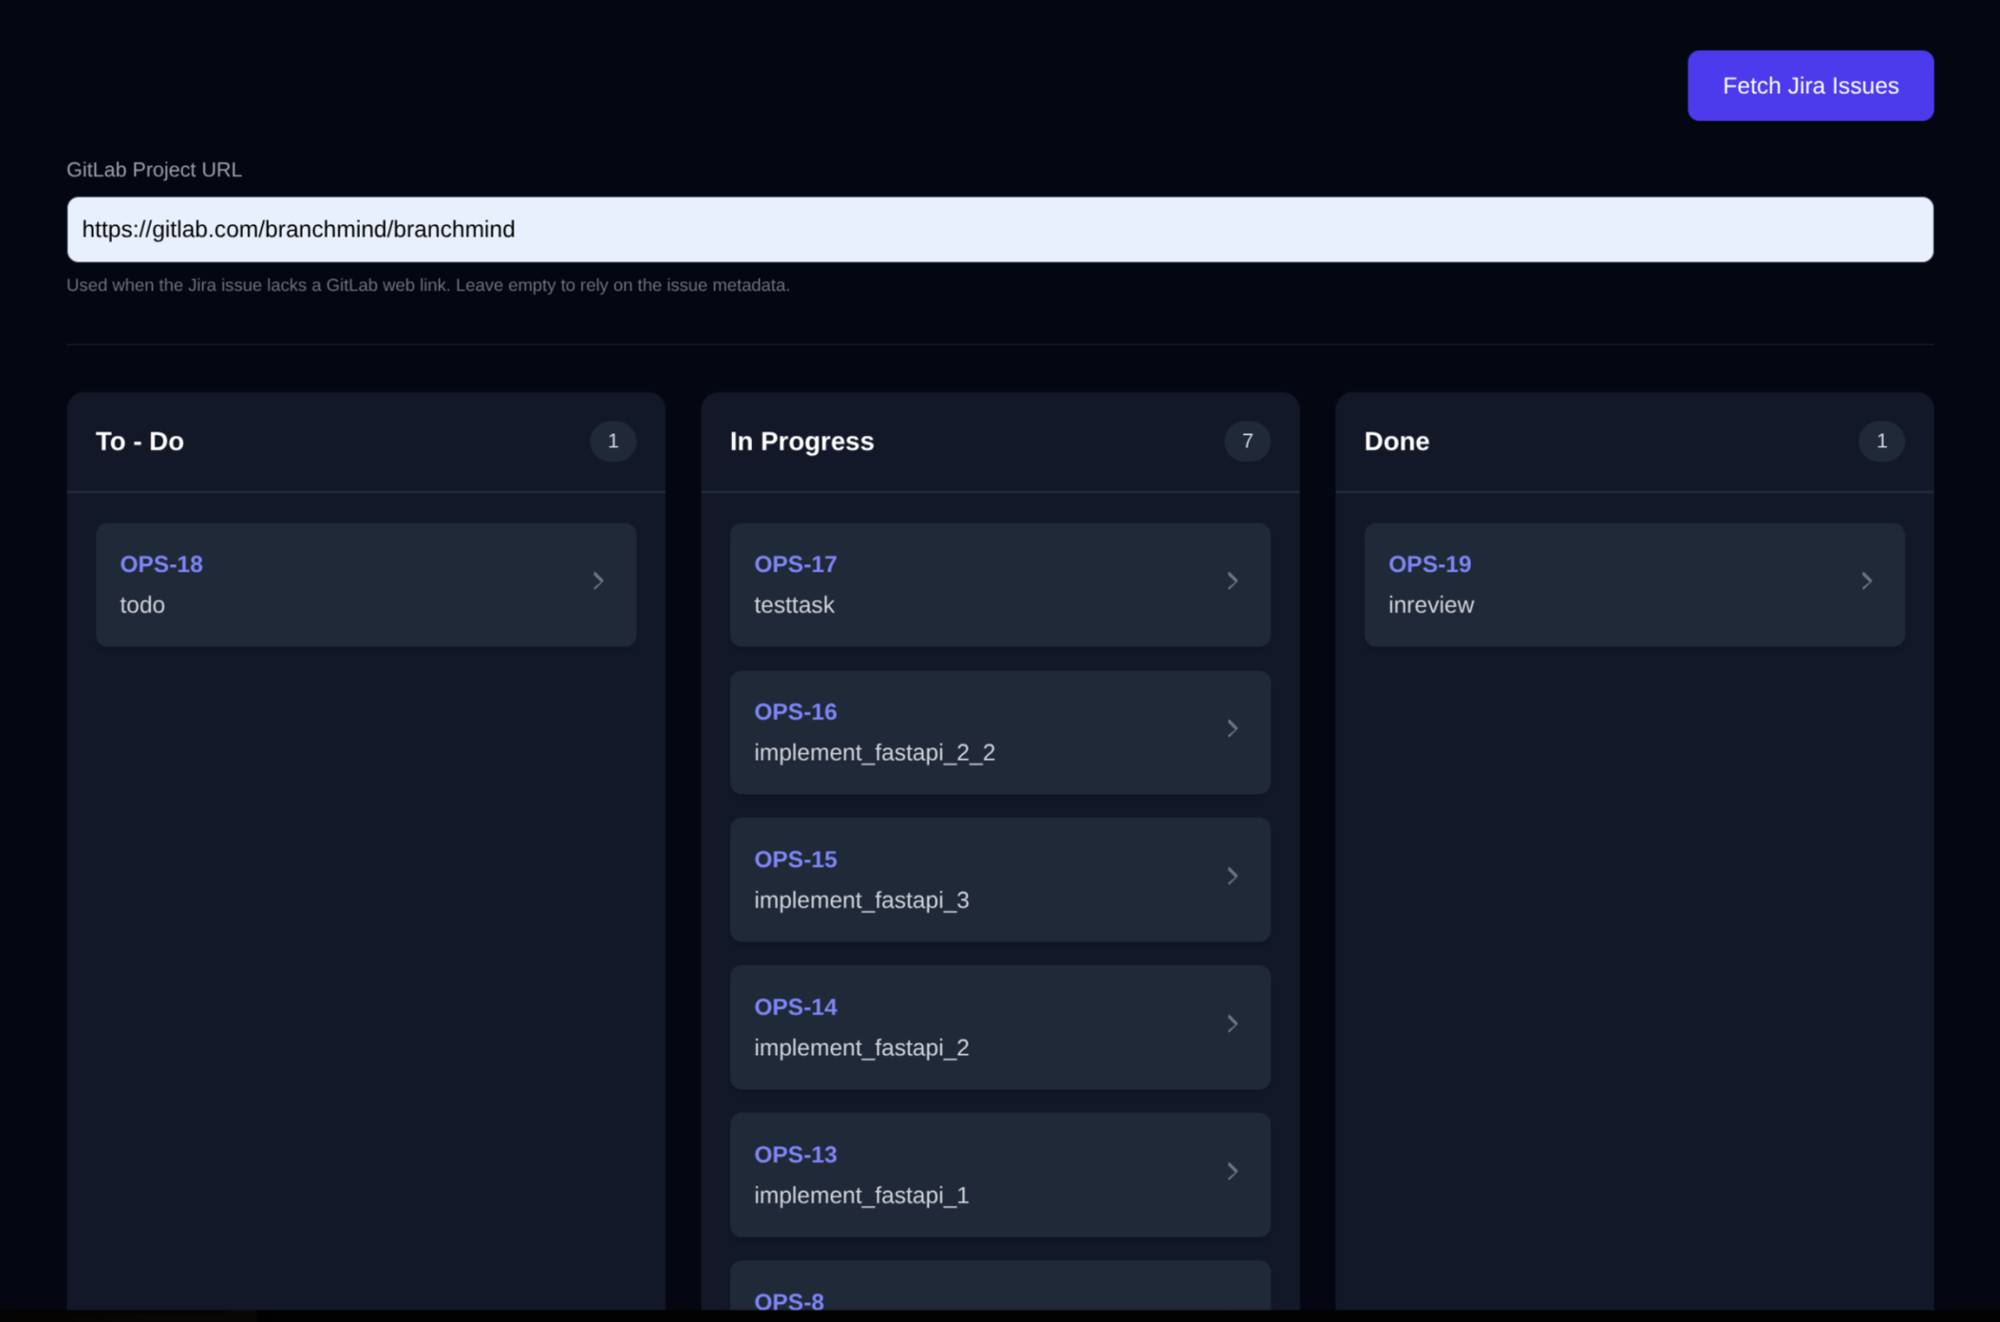
Task: Expand the OPS-16 card chevron arrow
Action: 1232,728
